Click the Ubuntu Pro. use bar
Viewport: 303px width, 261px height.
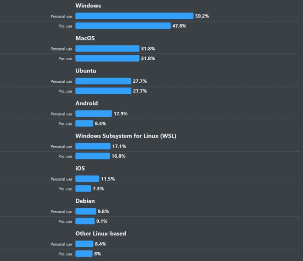(x=103, y=91)
